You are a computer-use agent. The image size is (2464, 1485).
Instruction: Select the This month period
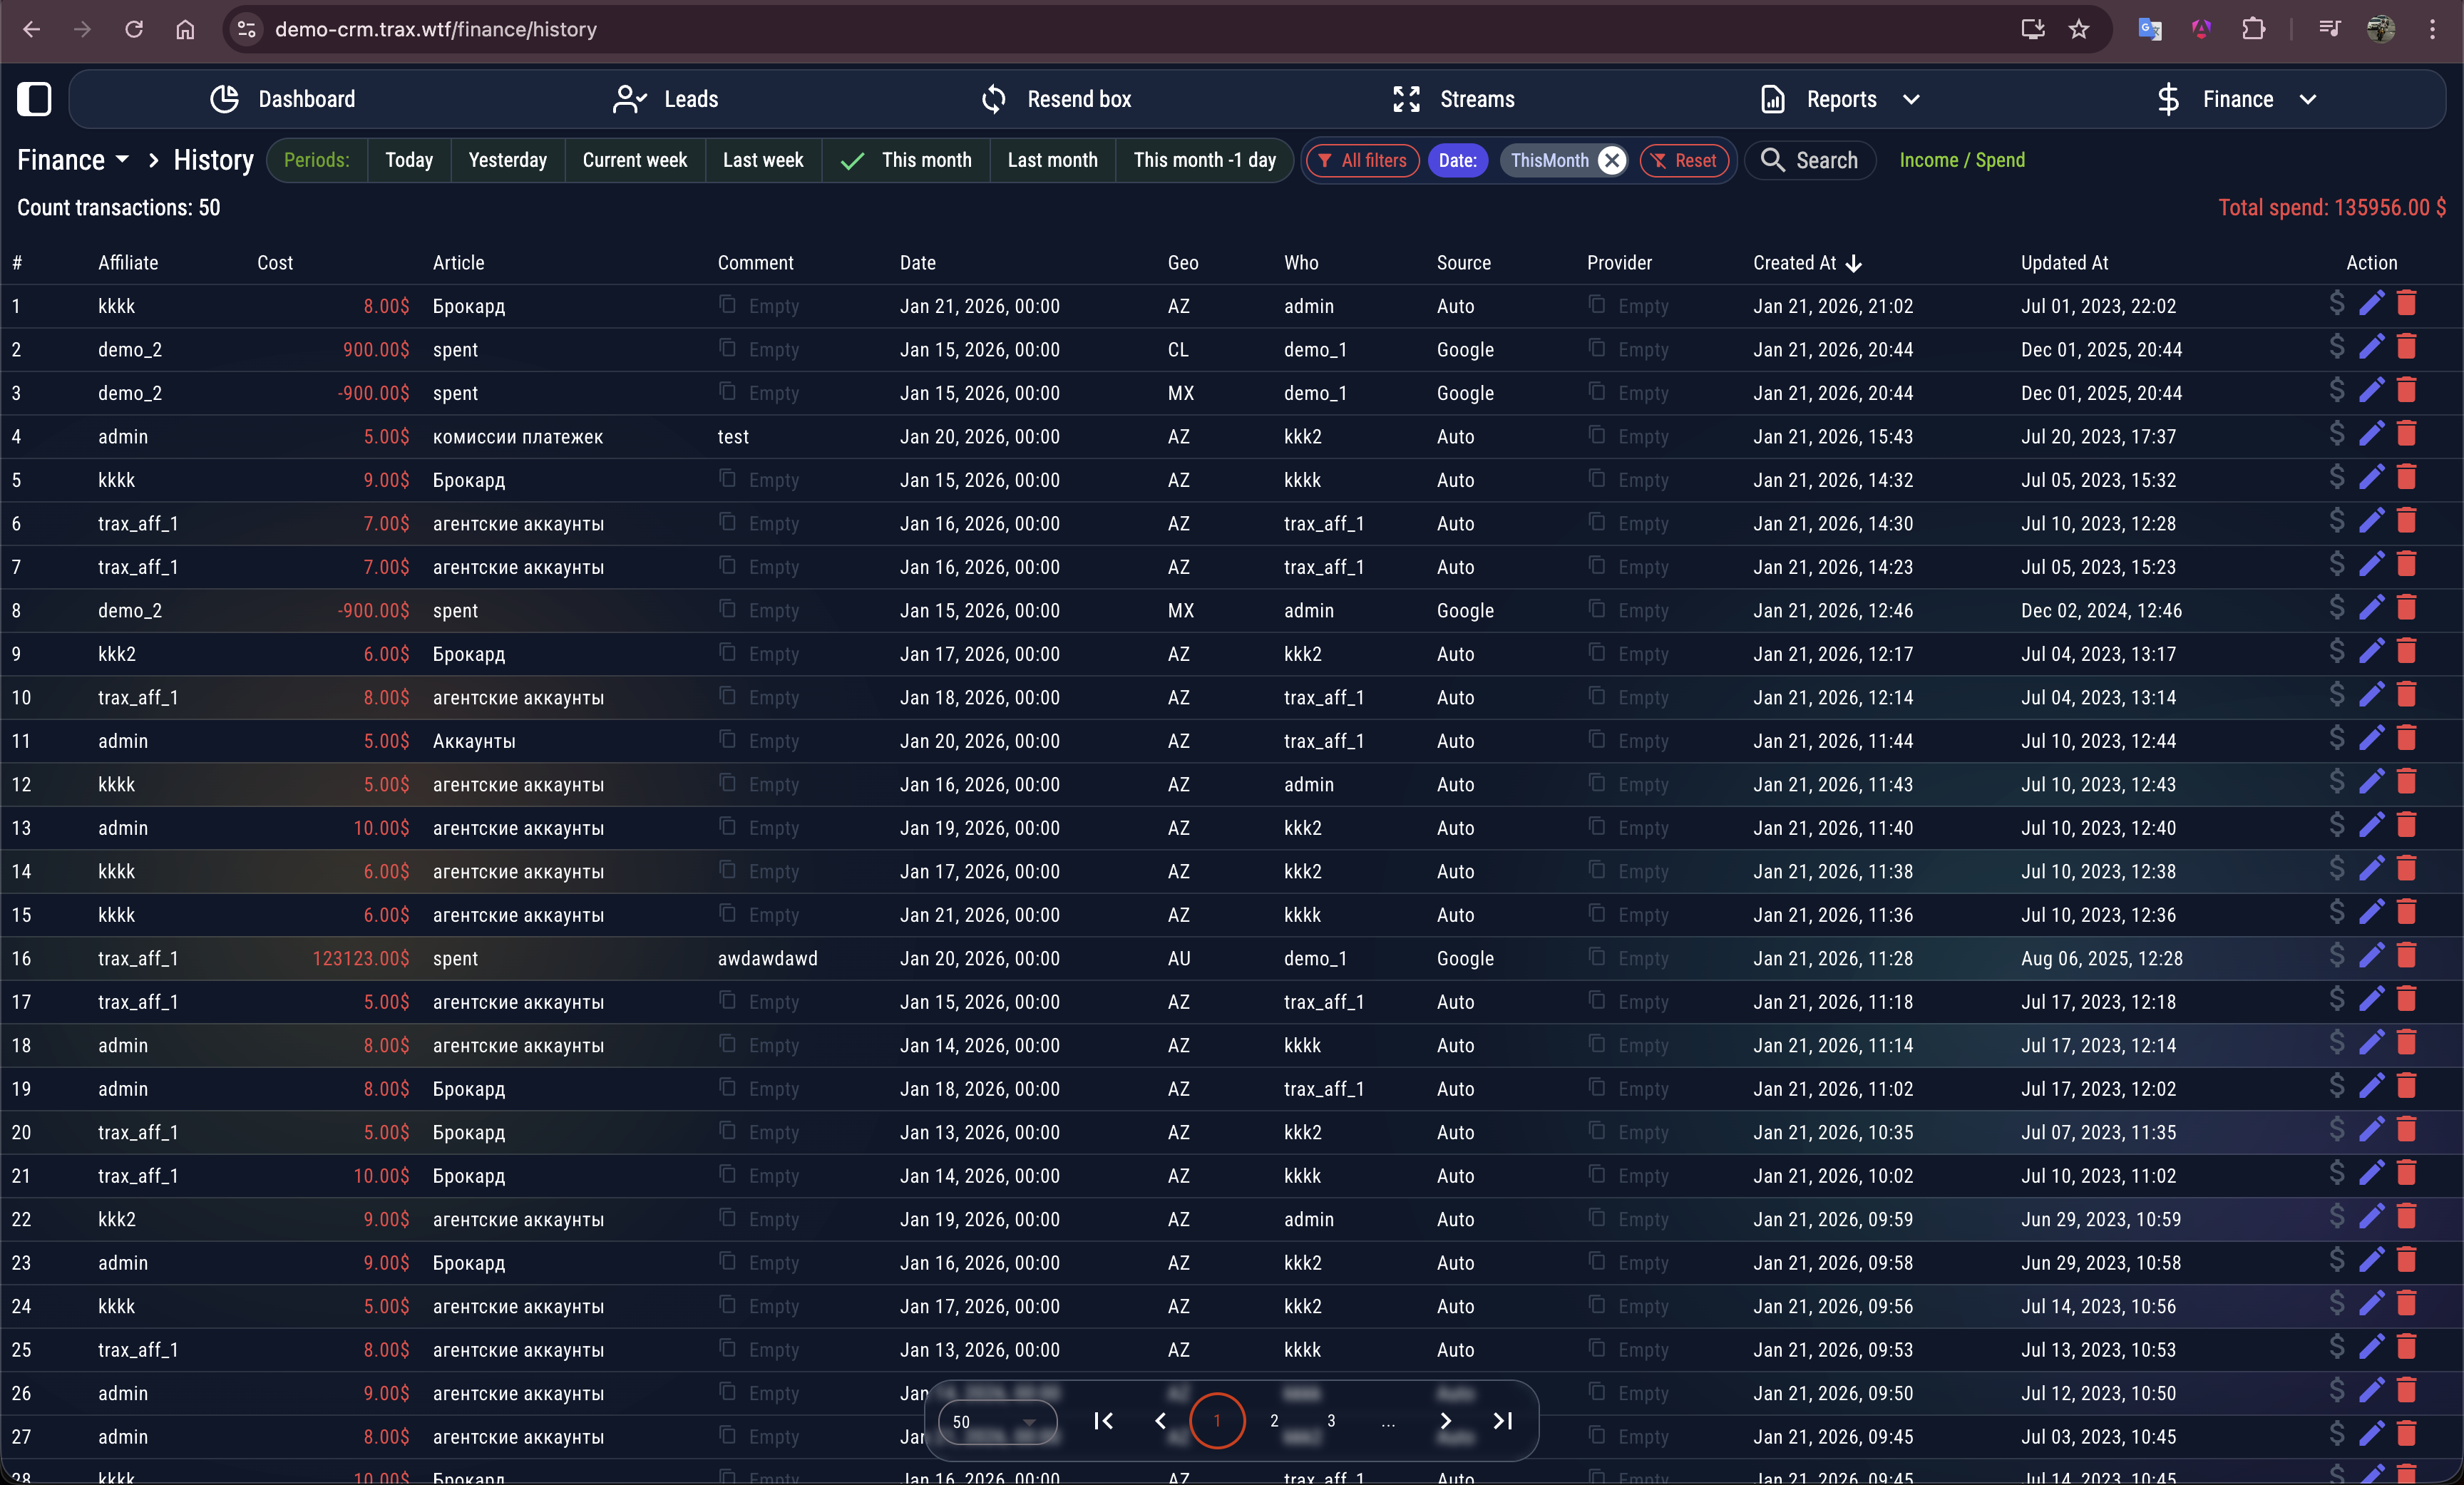906,160
